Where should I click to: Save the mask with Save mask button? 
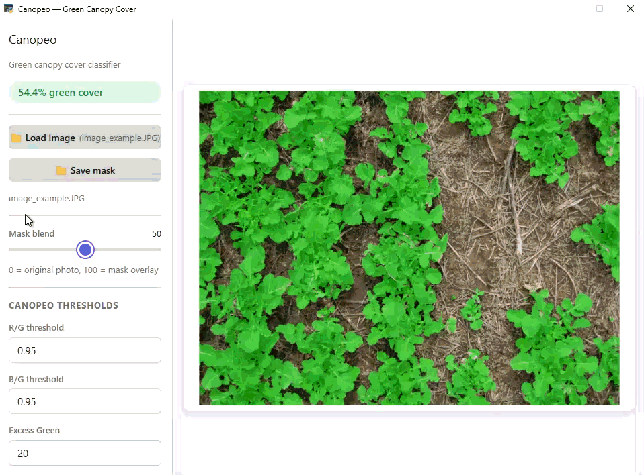85,170
